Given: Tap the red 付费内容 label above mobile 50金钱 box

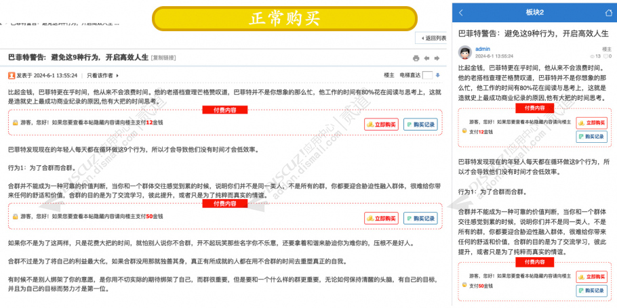Looking at the screenshot, I should tap(535, 262).
